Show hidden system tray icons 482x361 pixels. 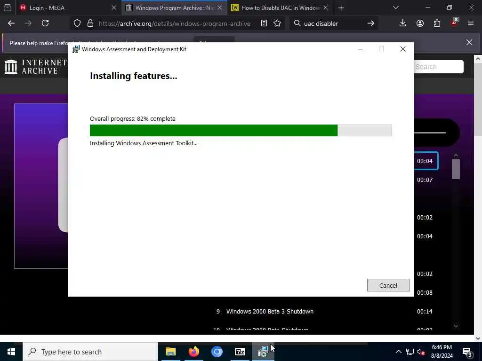[x=398, y=352]
